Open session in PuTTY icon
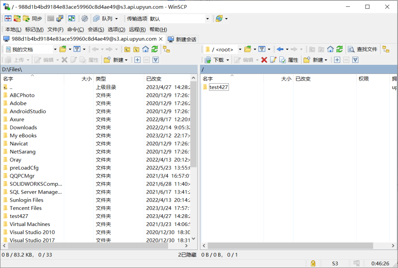Screen dimensions: 398x268 (60, 18)
